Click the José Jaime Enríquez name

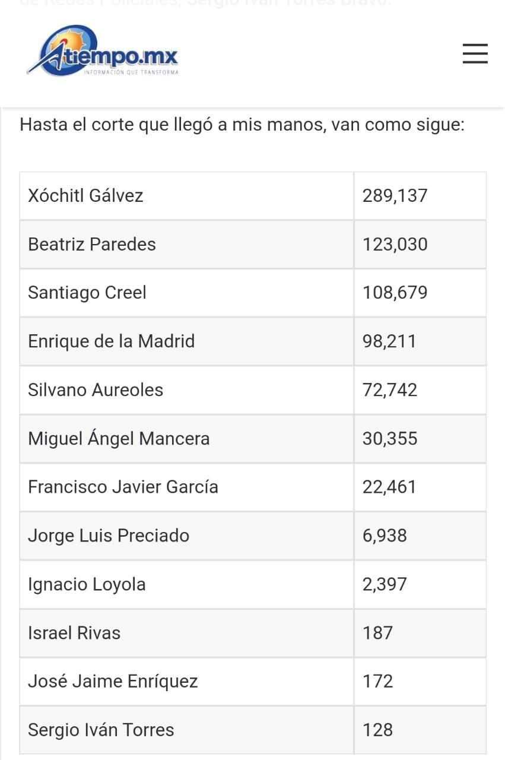tap(113, 681)
